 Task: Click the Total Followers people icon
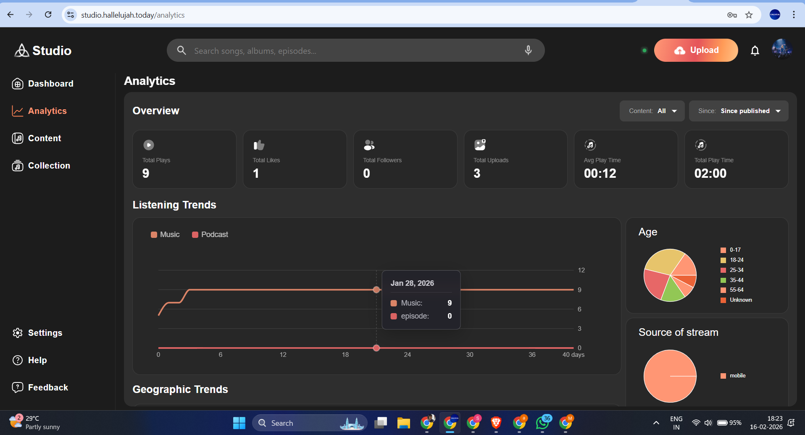(369, 145)
